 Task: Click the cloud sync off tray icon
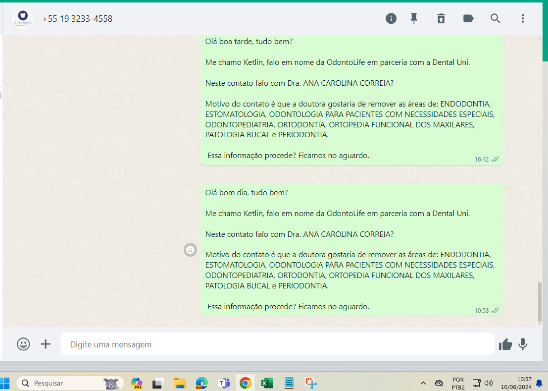439,383
